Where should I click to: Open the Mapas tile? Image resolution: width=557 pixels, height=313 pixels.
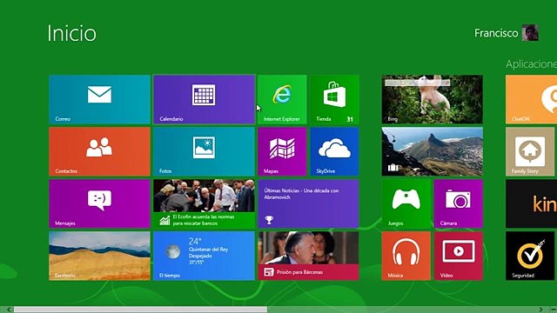tap(282, 151)
